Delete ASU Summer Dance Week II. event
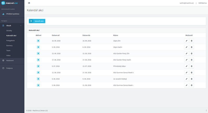Screen dimensions: 208x113 tap(192, 72)
